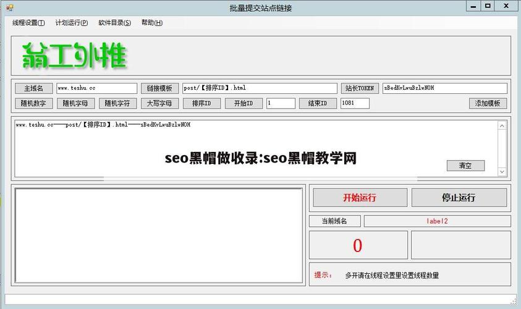This screenshot has width=521, height=309.
Task: Edit the main domain field www.teshu.cc
Action: tap(96, 88)
